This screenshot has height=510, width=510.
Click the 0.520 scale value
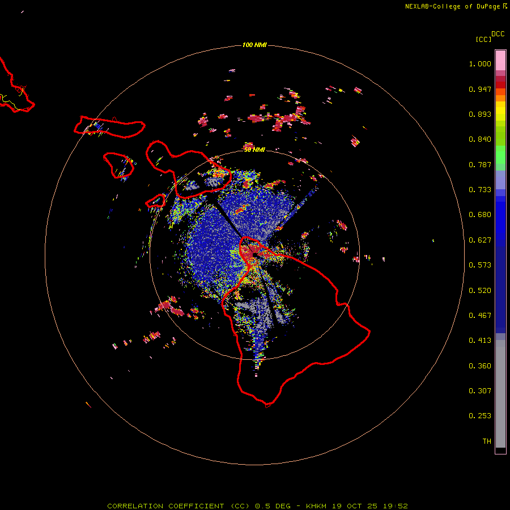click(x=480, y=291)
